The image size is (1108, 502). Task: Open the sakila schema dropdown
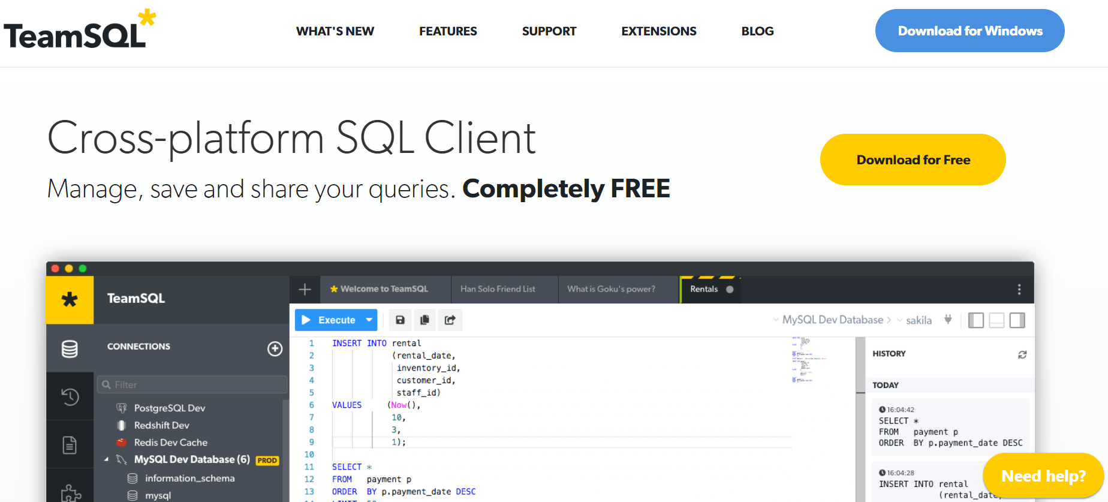[x=915, y=321]
